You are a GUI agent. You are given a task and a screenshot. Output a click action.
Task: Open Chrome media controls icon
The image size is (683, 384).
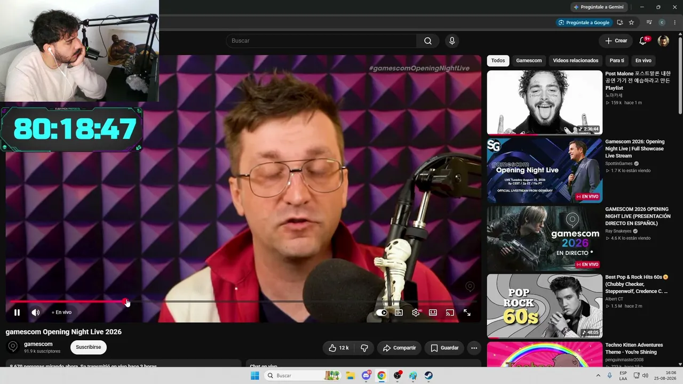pyautogui.click(x=649, y=22)
